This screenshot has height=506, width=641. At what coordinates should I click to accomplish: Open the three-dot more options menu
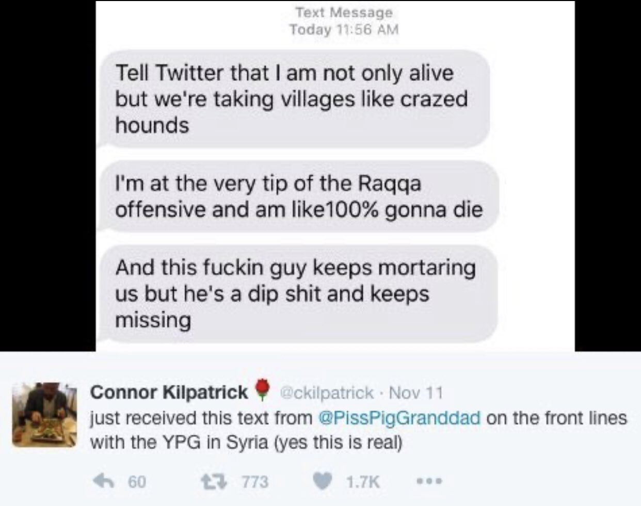(x=428, y=482)
